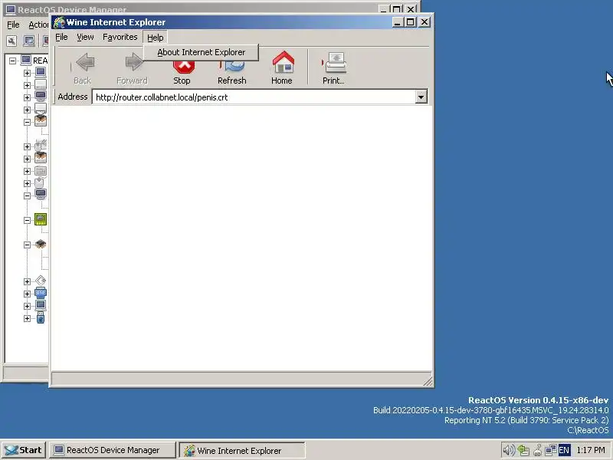The width and height of the screenshot is (613, 460).
Task: Expand the USB device node
Action: click(x=27, y=318)
